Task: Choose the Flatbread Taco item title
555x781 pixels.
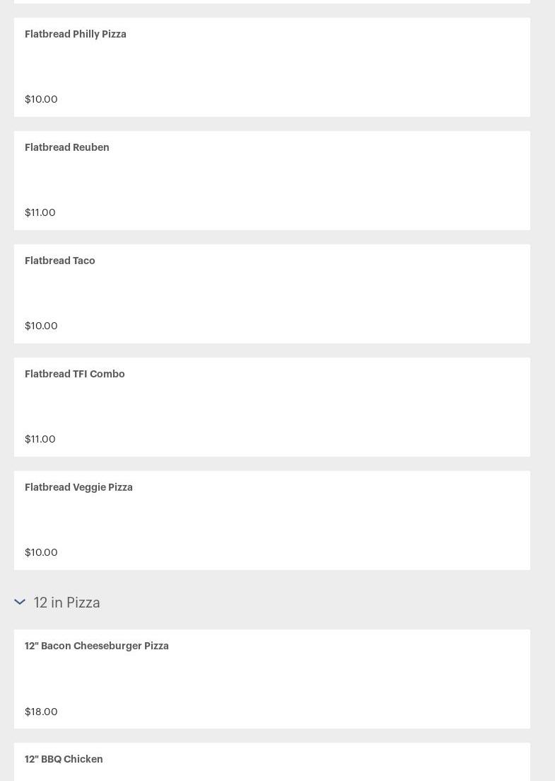Action: (60, 261)
